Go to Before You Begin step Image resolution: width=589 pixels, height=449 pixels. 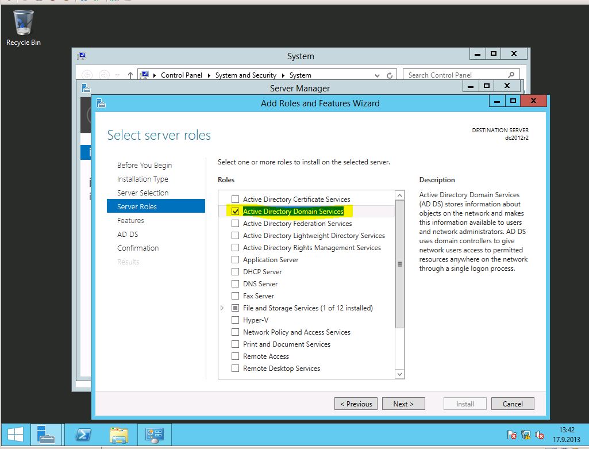point(144,166)
